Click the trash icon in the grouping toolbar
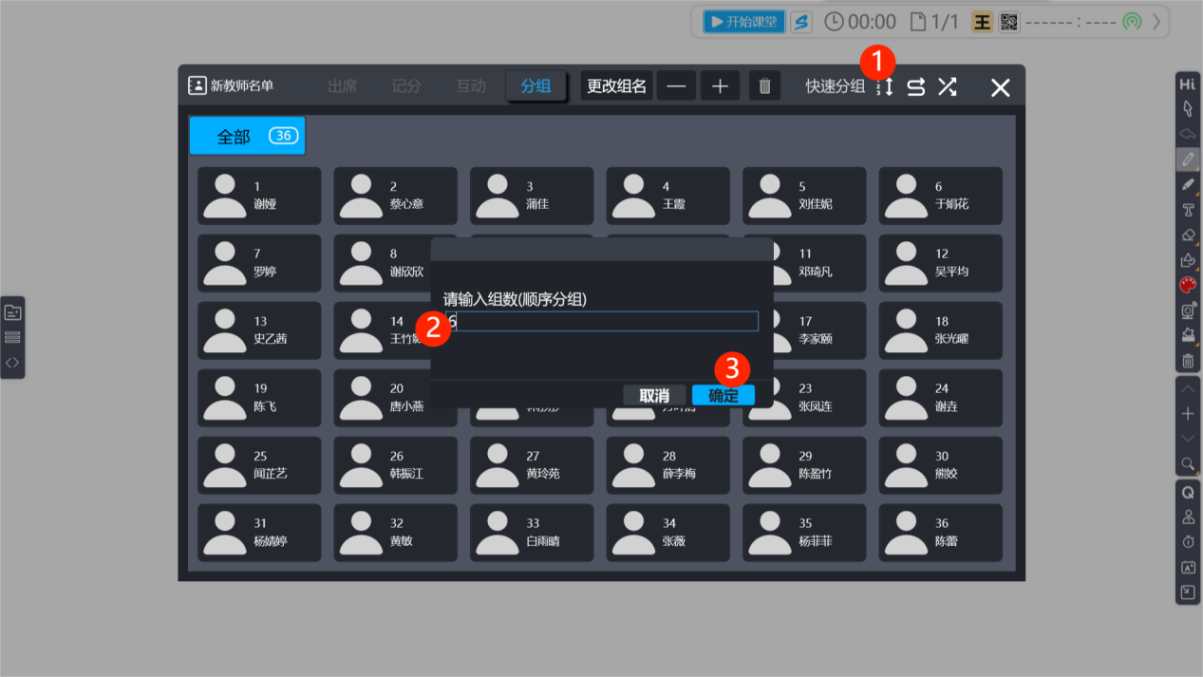Screen dimensions: 1203x677 [764, 86]
